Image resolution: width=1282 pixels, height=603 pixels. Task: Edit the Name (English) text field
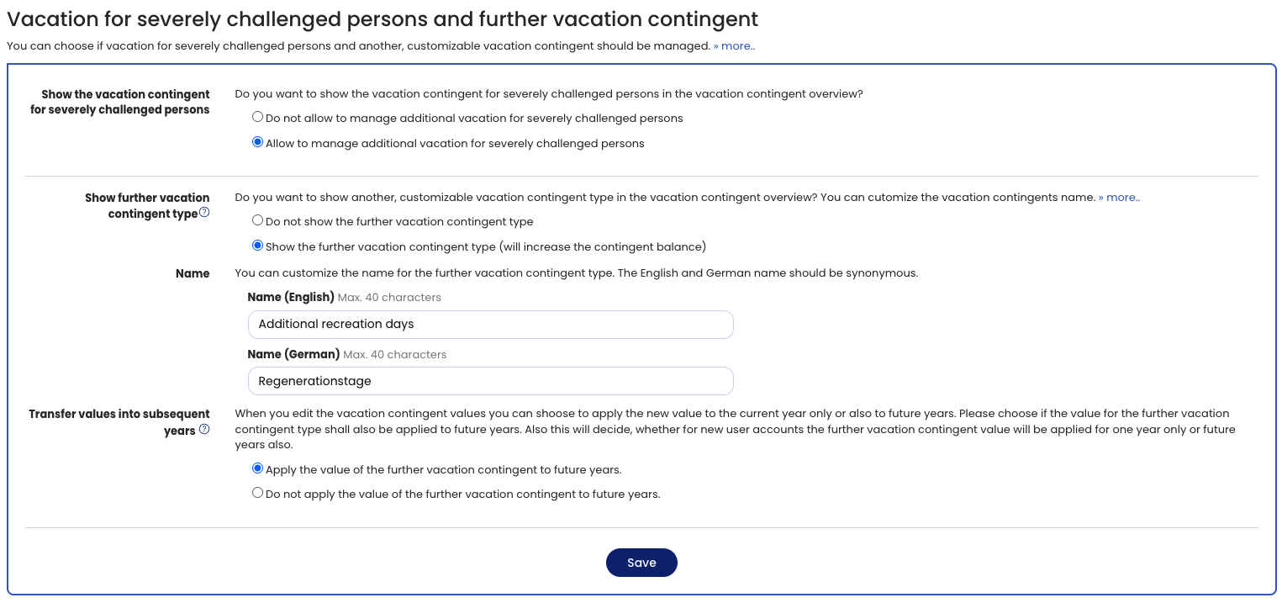click(491, 325)
